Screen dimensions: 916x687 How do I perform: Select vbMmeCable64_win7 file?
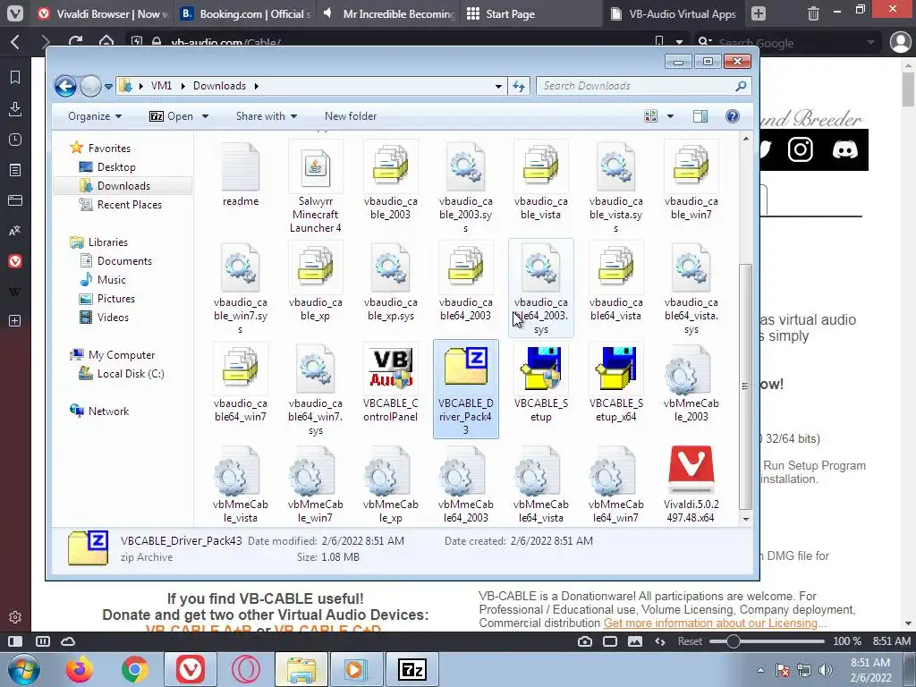(615, 484)
